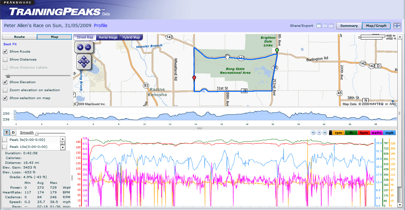Click the Smooth label
Screen dimensions: 405x210
point(27,133)
